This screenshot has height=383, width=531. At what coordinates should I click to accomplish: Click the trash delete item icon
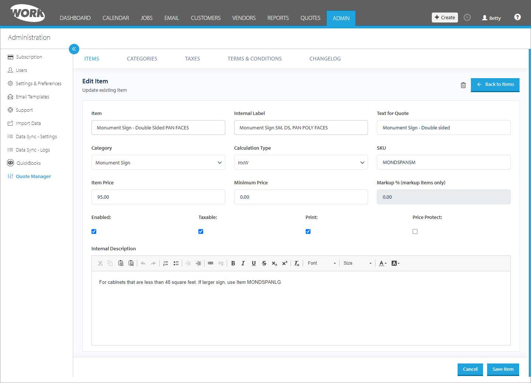[463, 85]
